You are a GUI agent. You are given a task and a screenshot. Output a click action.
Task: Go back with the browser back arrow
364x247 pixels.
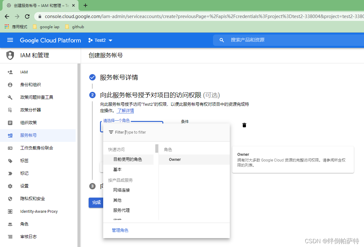[7, 16]
